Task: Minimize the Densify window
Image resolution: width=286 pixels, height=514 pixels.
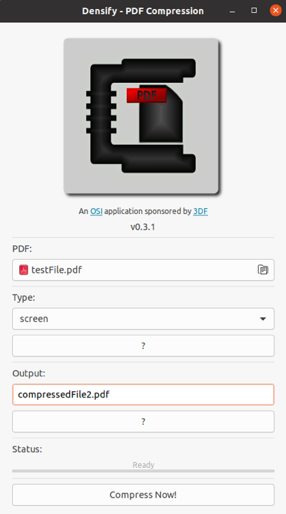Action: point(233,11)
